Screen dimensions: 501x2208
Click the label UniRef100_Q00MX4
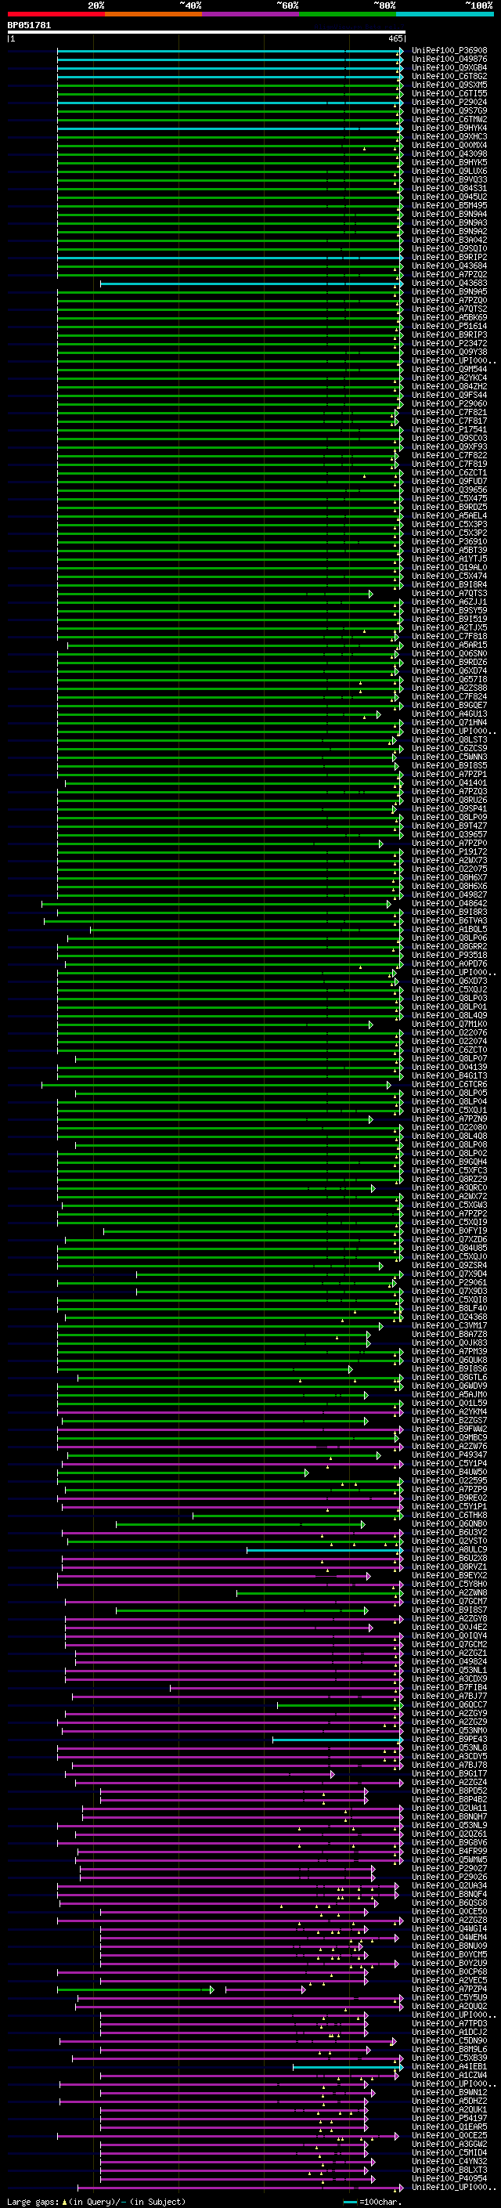click(x=449, y=145)
